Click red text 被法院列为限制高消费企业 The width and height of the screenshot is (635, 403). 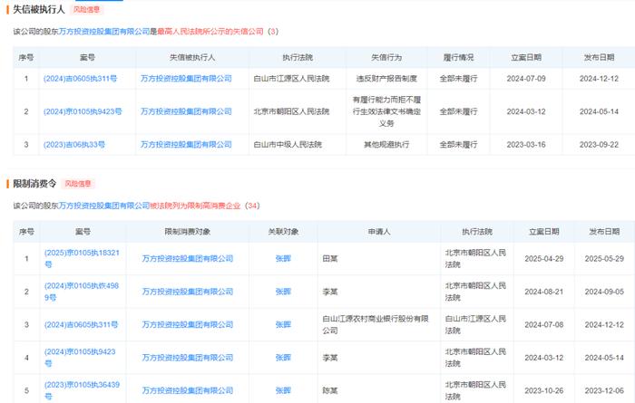[195, 206]
